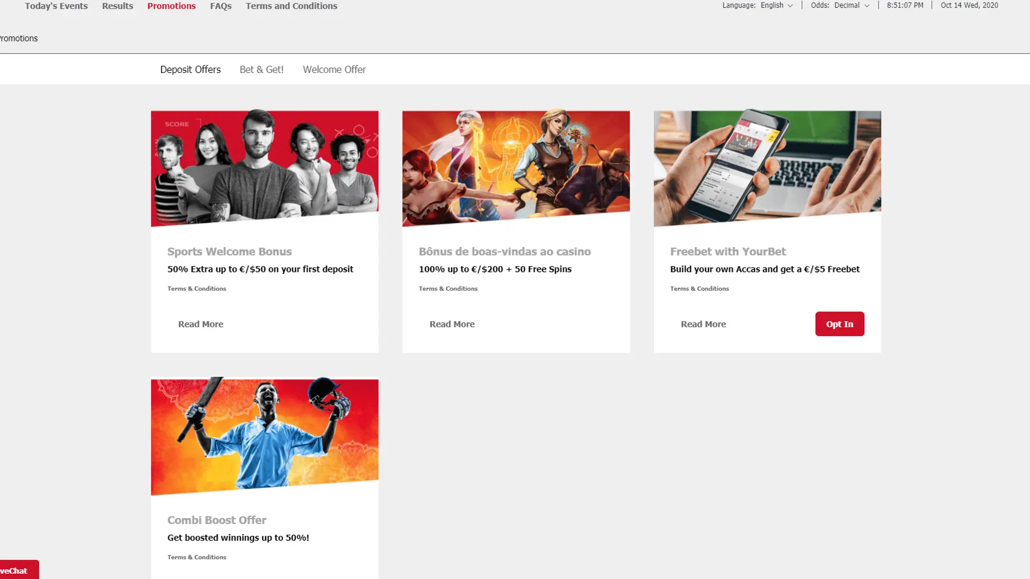1030x579 pixels.
Task: Go to the Results page
Action: 117,6
